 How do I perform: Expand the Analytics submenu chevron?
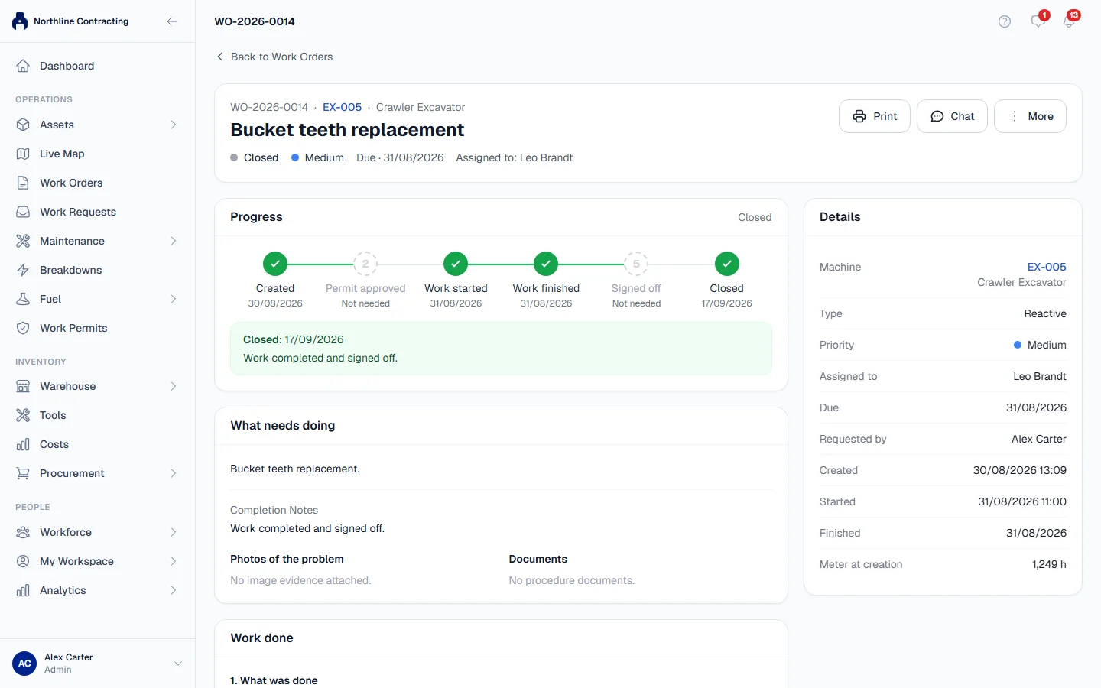pos(174,590)
